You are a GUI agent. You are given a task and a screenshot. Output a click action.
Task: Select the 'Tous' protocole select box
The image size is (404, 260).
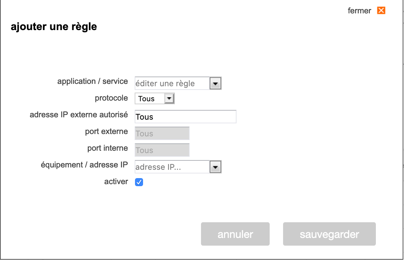tap(150, 99)
